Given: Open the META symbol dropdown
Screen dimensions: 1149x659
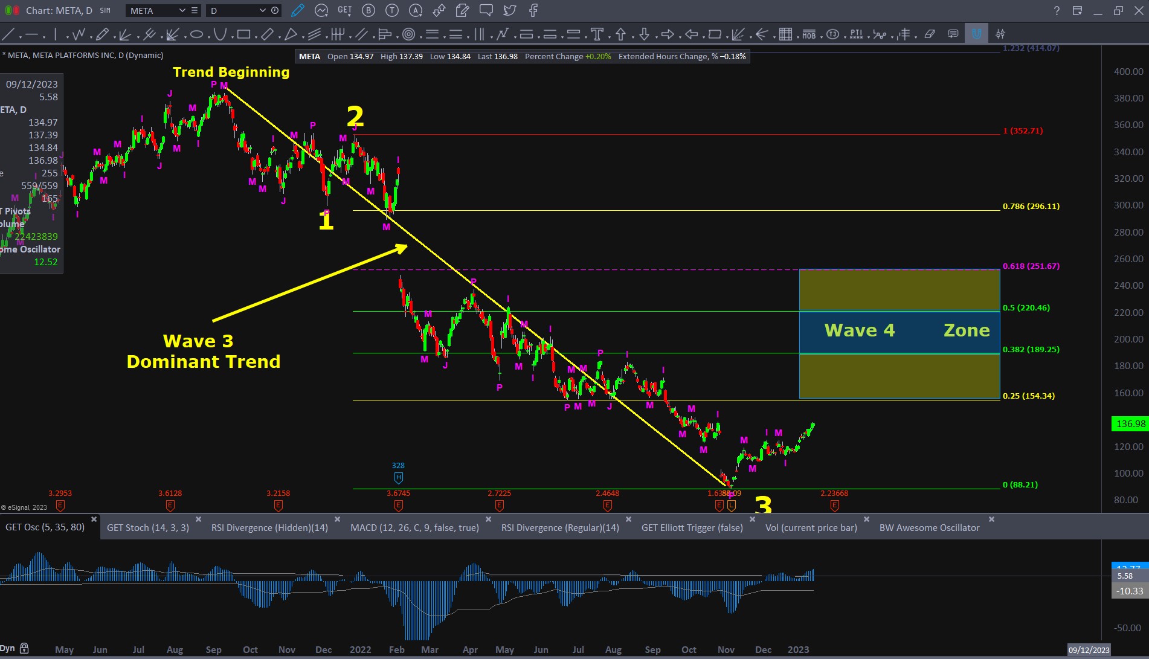Looking at the screenshot, I should click(x=182, y=10).
